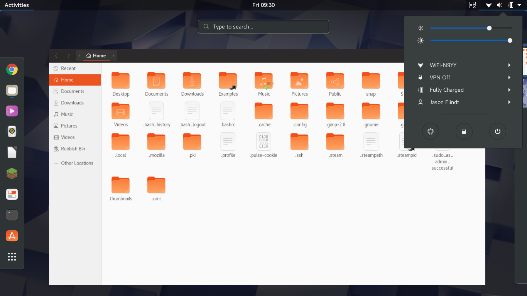The width and height of the screenshot is (527, 296).
Task: Open the Rubbish Bin in the sidebar
Action: click(x=72, y=149)
